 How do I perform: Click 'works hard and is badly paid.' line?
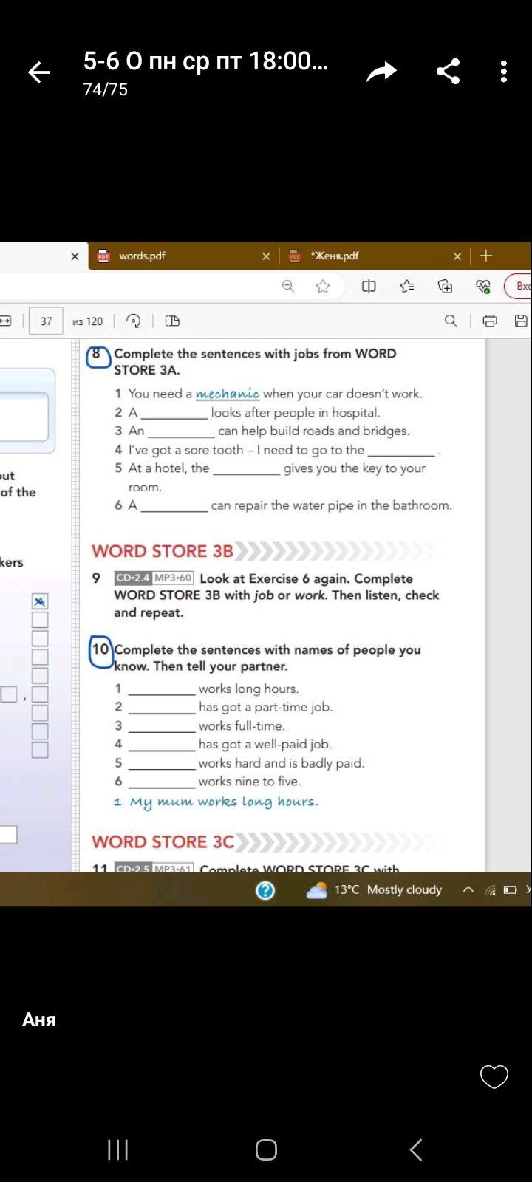pos(282,762)
